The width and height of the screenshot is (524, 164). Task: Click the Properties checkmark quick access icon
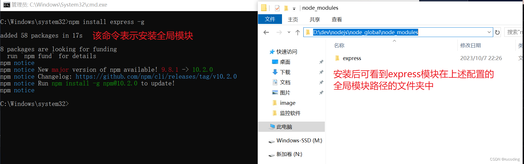pyautogui.click(x=277, y=8)
